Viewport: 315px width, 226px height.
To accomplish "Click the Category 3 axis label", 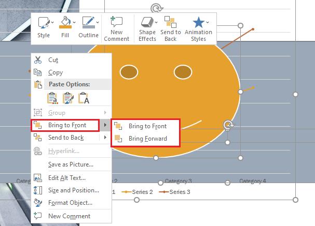I will [178, 181].
